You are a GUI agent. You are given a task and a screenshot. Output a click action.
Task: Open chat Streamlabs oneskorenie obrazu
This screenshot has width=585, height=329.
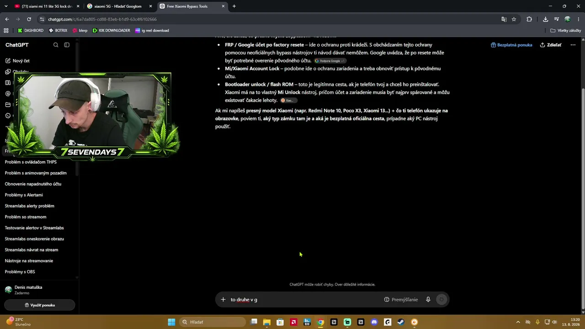(x=34, y=239)
